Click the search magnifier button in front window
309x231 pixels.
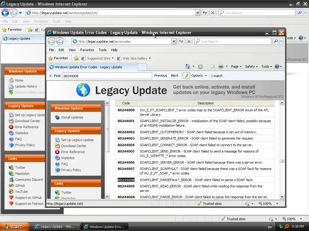tap(276, 41)
